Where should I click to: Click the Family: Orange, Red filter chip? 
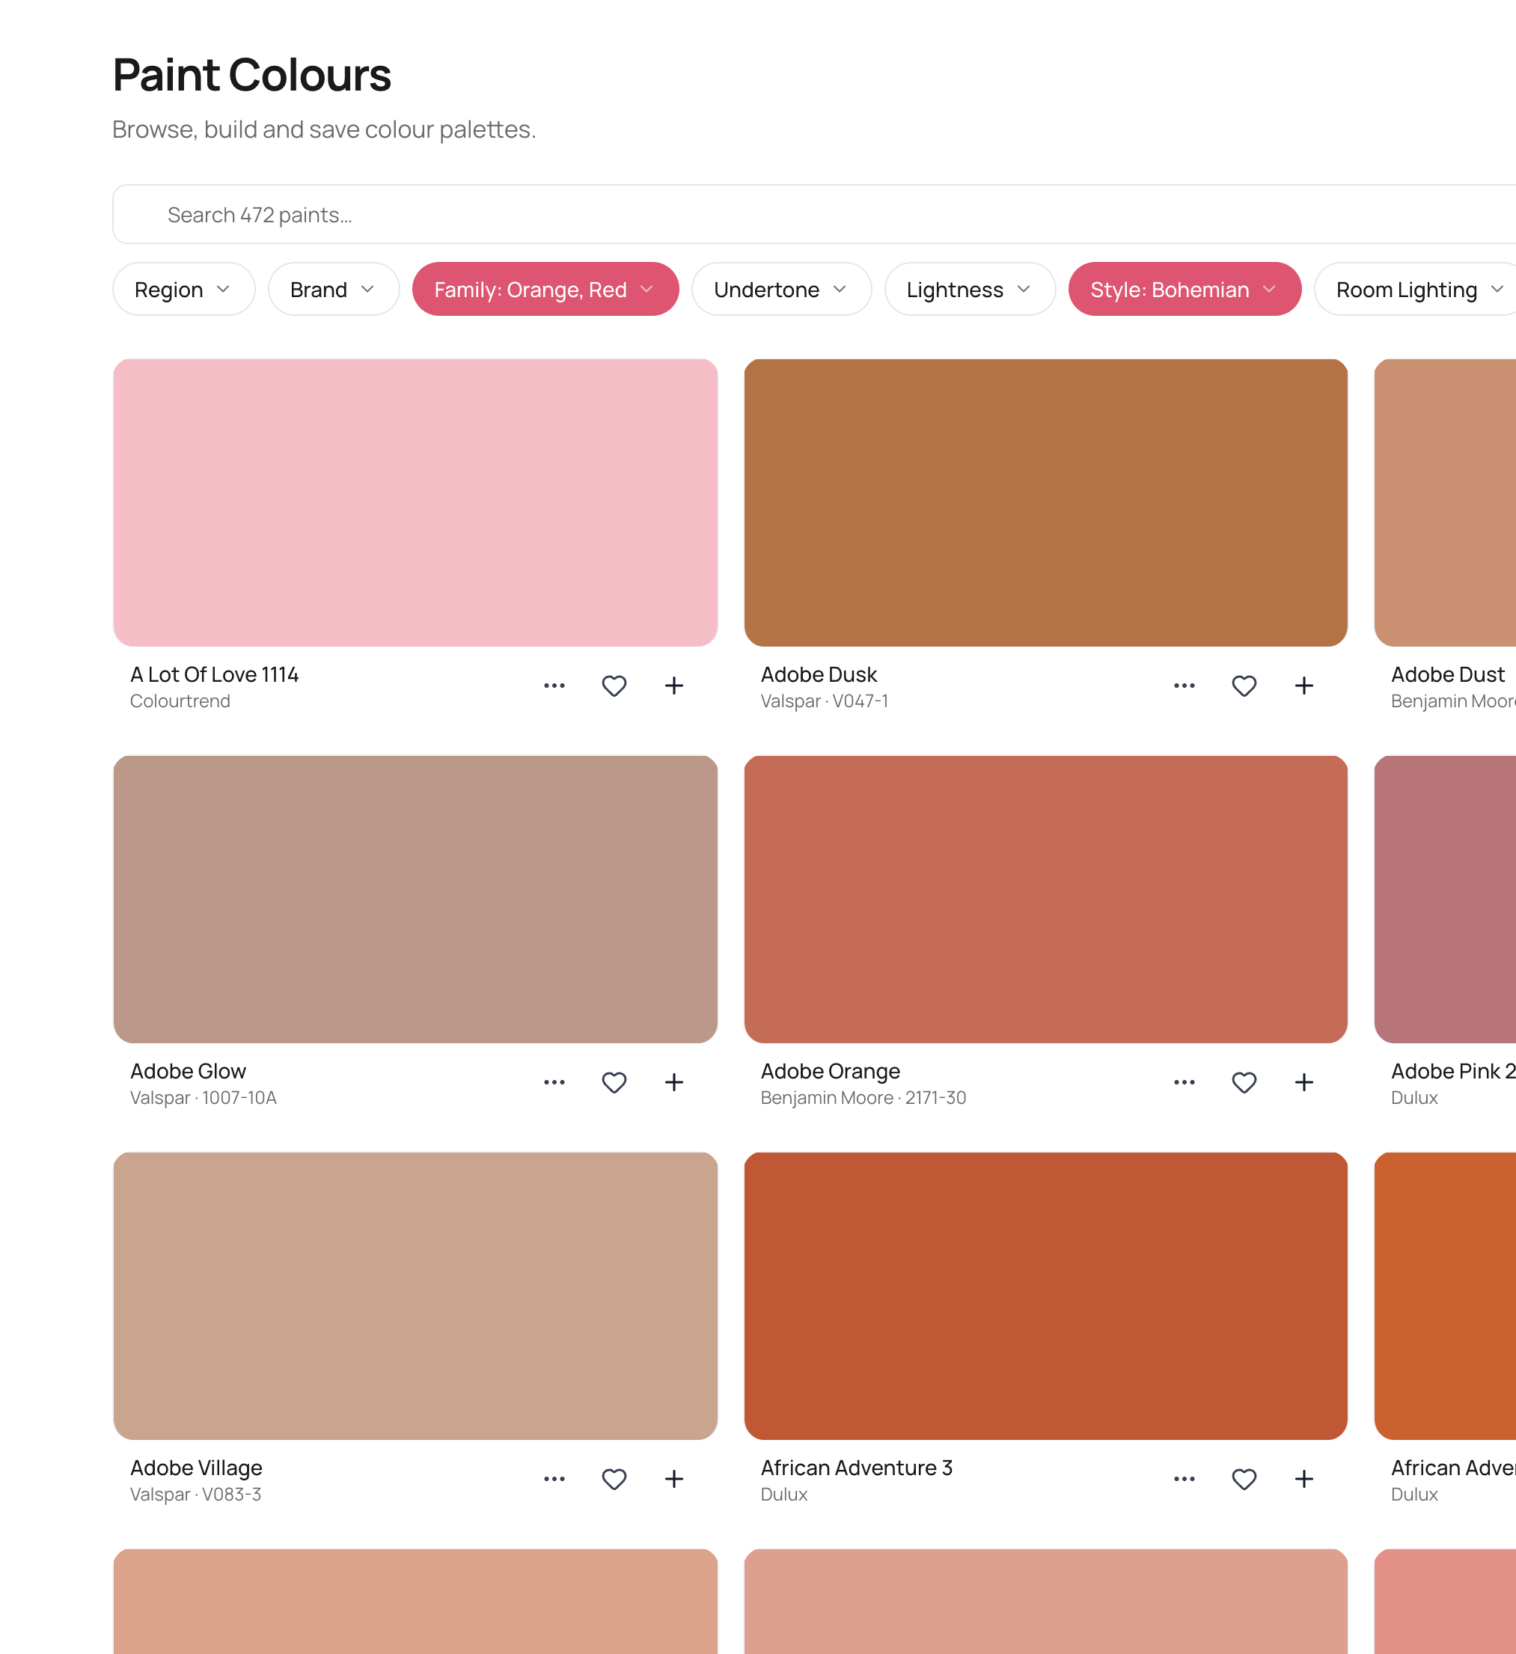pos(545,289)
